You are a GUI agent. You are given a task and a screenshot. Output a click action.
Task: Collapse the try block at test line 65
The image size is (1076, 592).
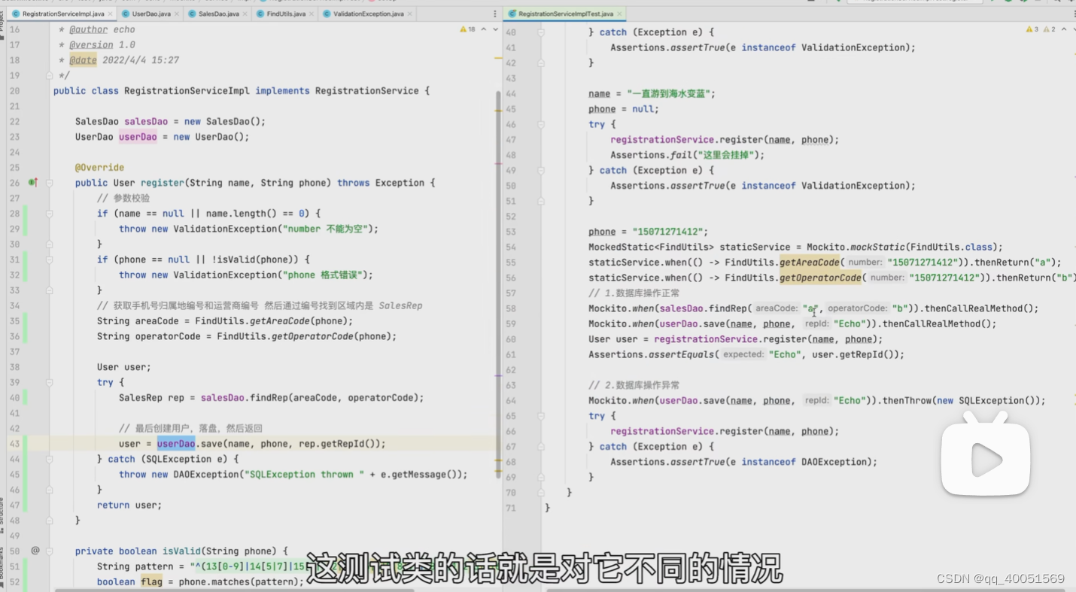[x=540, y=416]
